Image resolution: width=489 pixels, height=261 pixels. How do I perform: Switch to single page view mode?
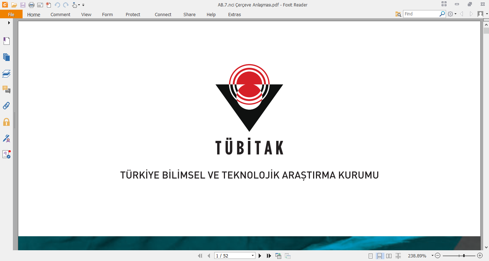point(371,256)
